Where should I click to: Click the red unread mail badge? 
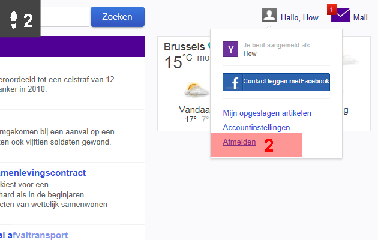coord(332,10)
